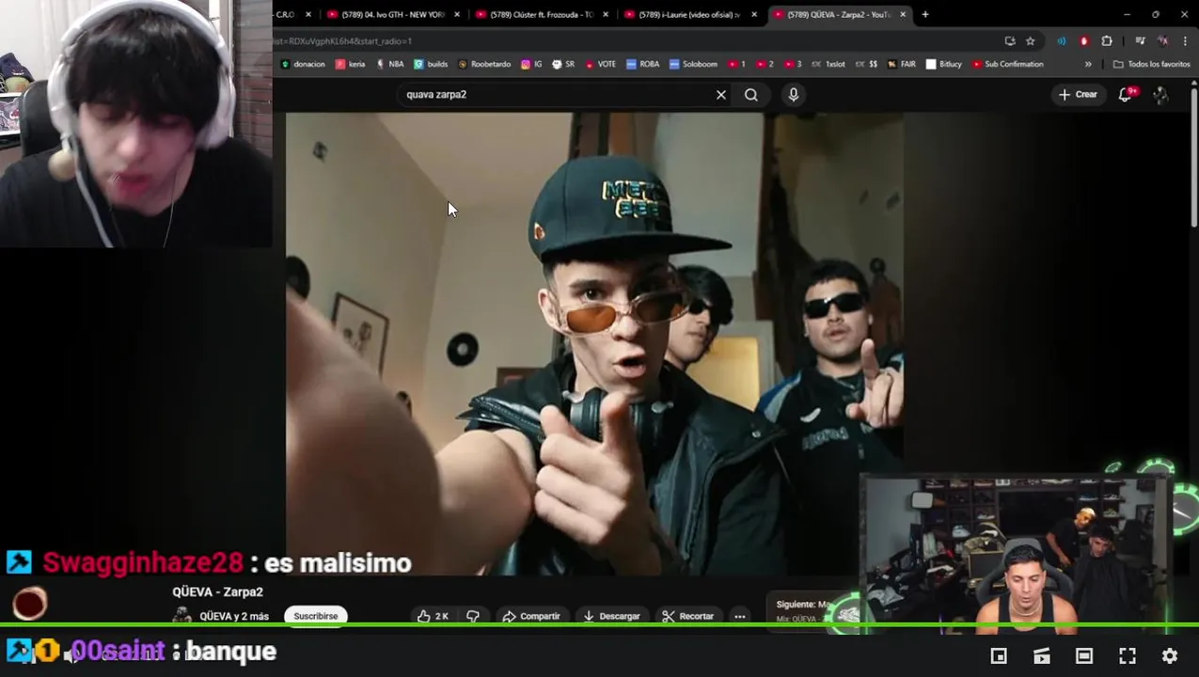Image resolution: width=1199 pixels, height=677 pixels.
Task: Open the YouTube account avatar menu
Action: tap(1160, 95)
